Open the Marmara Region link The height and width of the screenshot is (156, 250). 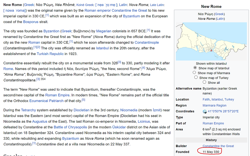(x=215, y=105)
